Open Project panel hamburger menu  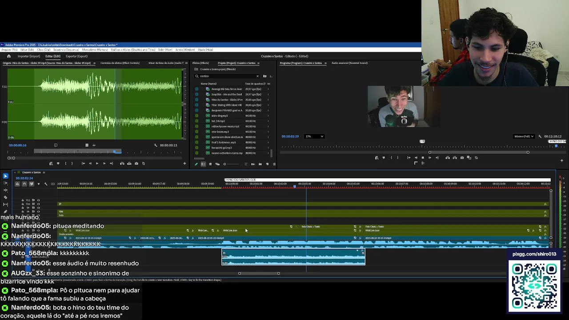point(258,63)
